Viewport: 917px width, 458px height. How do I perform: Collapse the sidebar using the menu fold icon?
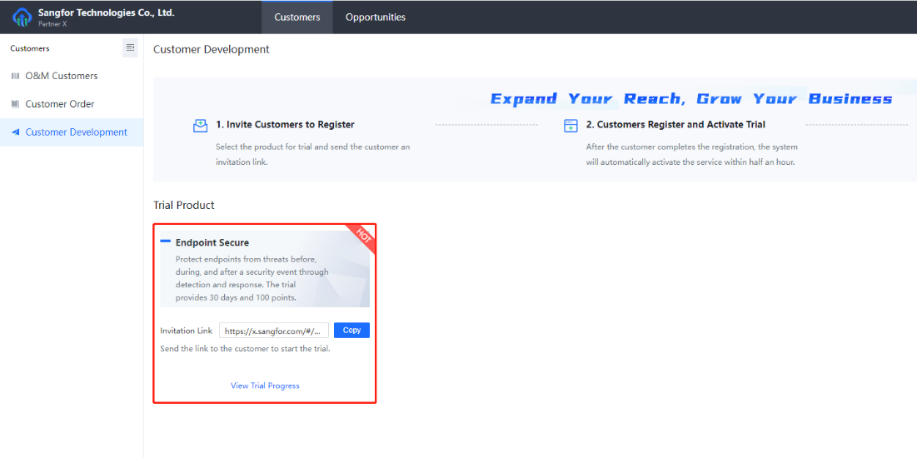click(x=130, y=48)
